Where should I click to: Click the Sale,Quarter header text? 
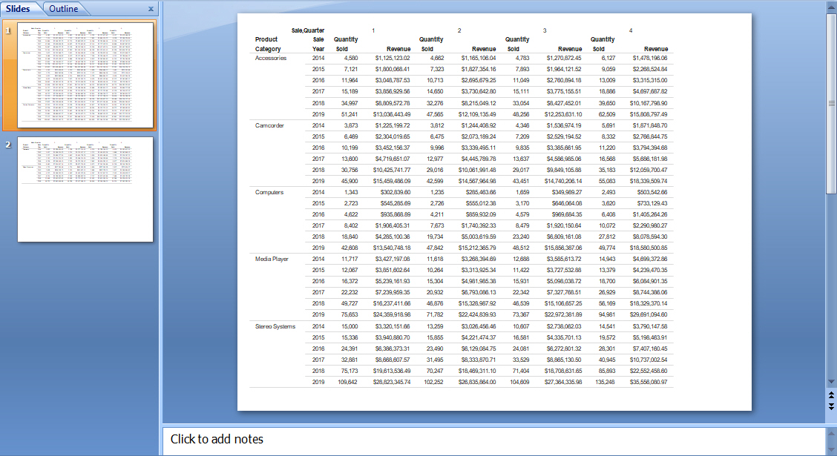(x=308, y=30)
